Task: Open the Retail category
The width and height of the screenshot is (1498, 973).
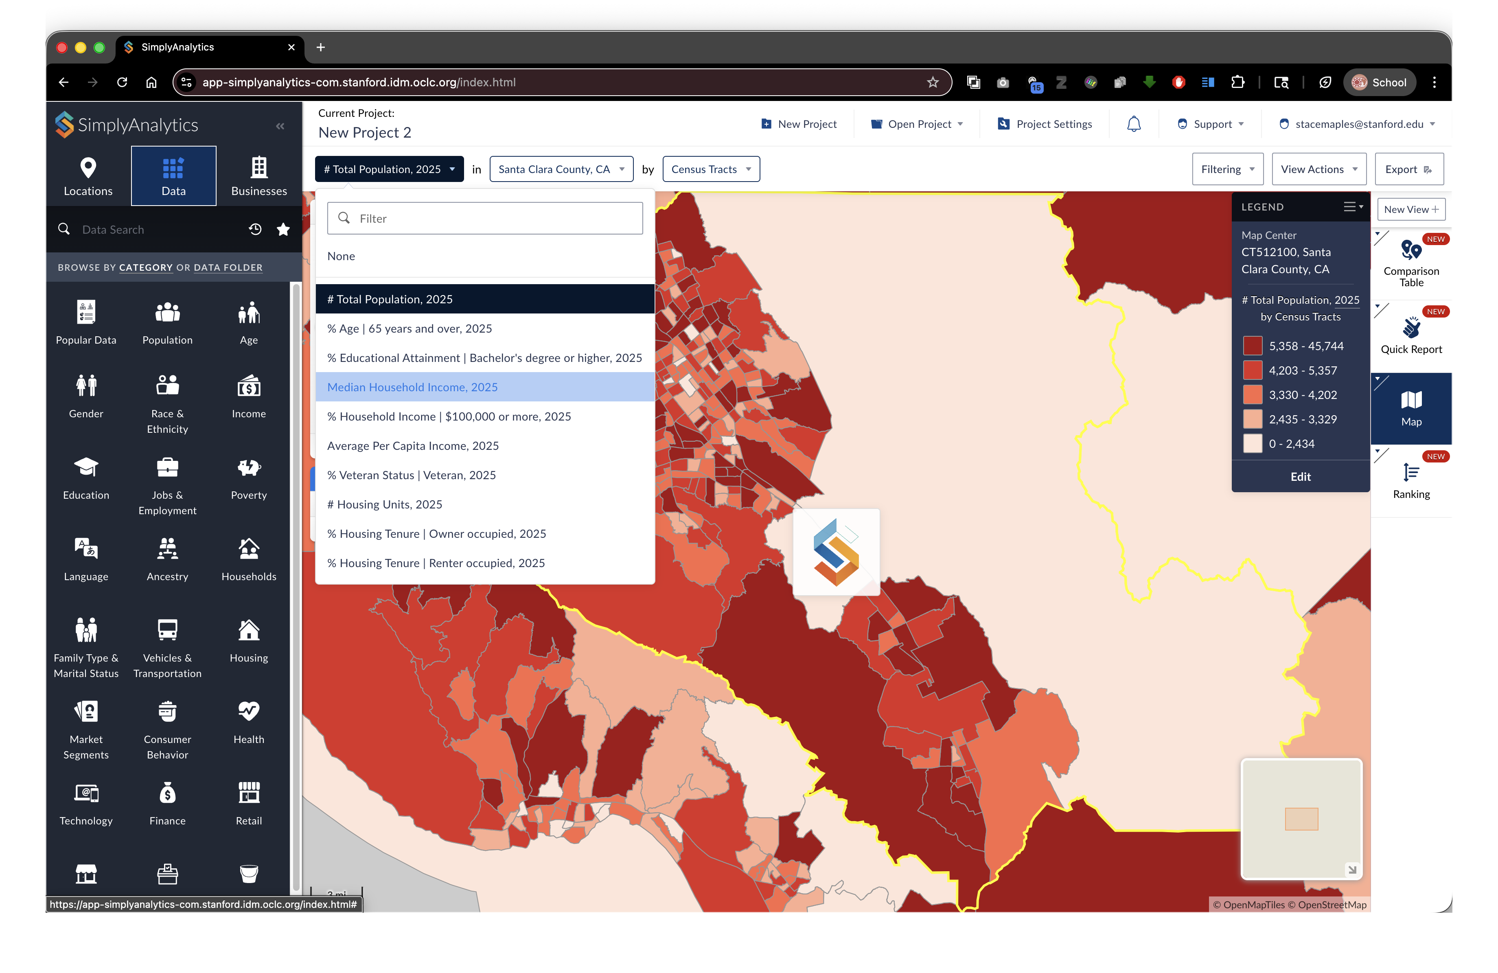Action: [x=249, y=803]
